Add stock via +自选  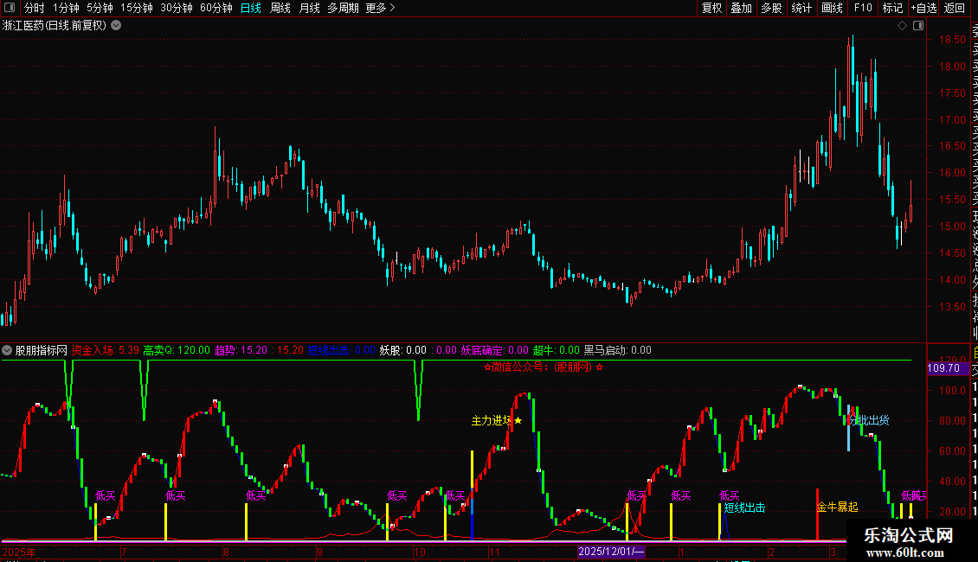coord(923,8)
